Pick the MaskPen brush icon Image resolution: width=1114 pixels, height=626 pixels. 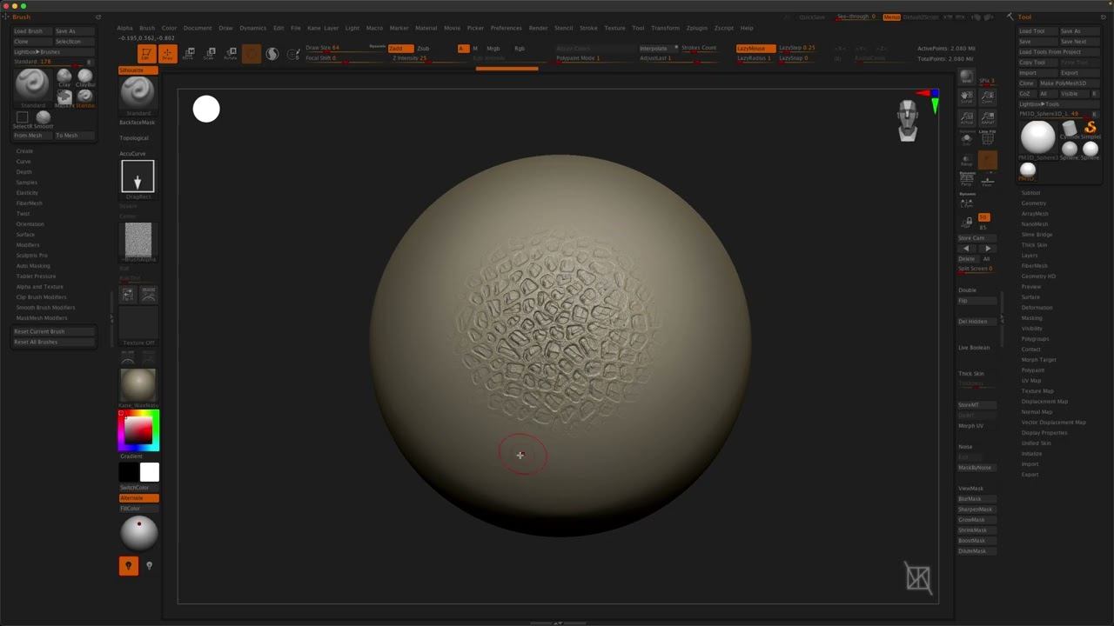[x=64, y=97]
